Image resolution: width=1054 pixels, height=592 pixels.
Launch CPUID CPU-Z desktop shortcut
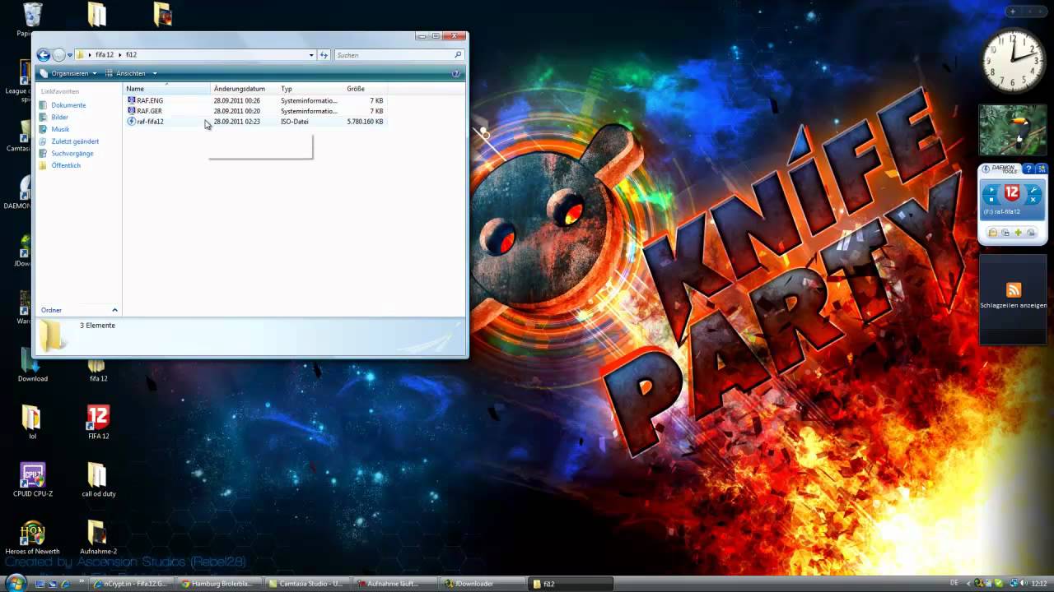point(33,479)
